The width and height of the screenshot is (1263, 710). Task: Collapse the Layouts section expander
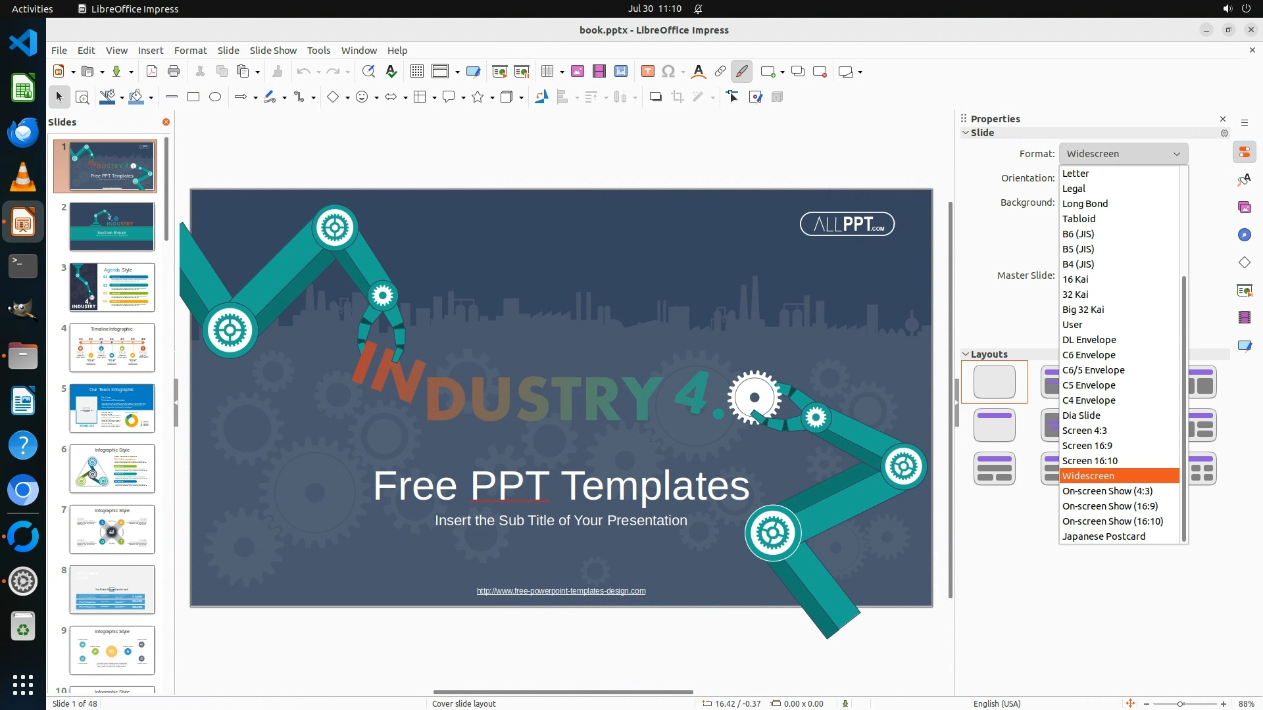[x=966, y=354]
